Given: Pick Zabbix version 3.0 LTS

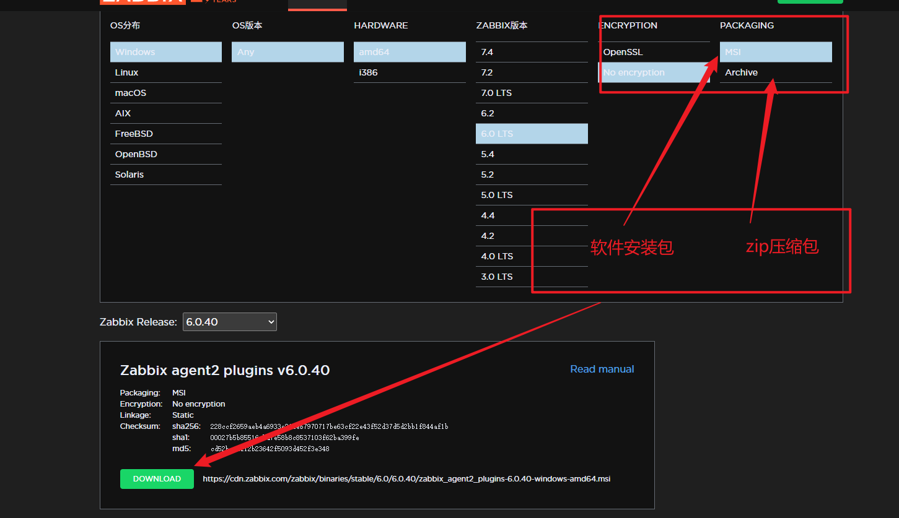Looking at the screenshot, I should [x=532, y=277].
